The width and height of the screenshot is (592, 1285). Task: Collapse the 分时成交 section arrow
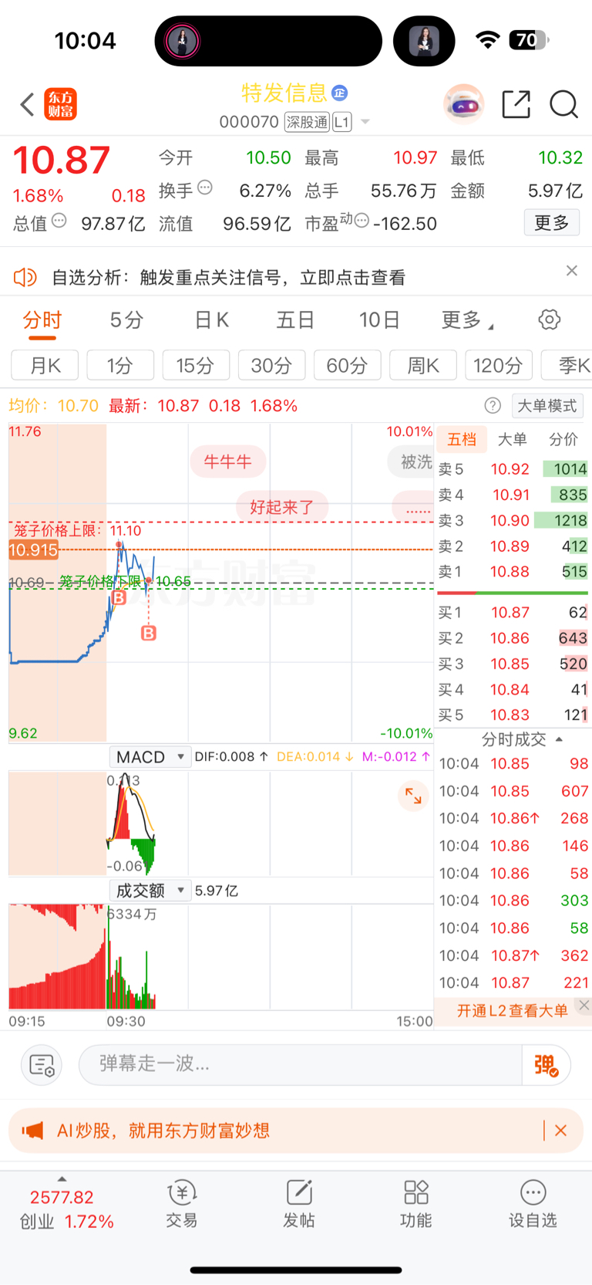(x=559, y=739)
